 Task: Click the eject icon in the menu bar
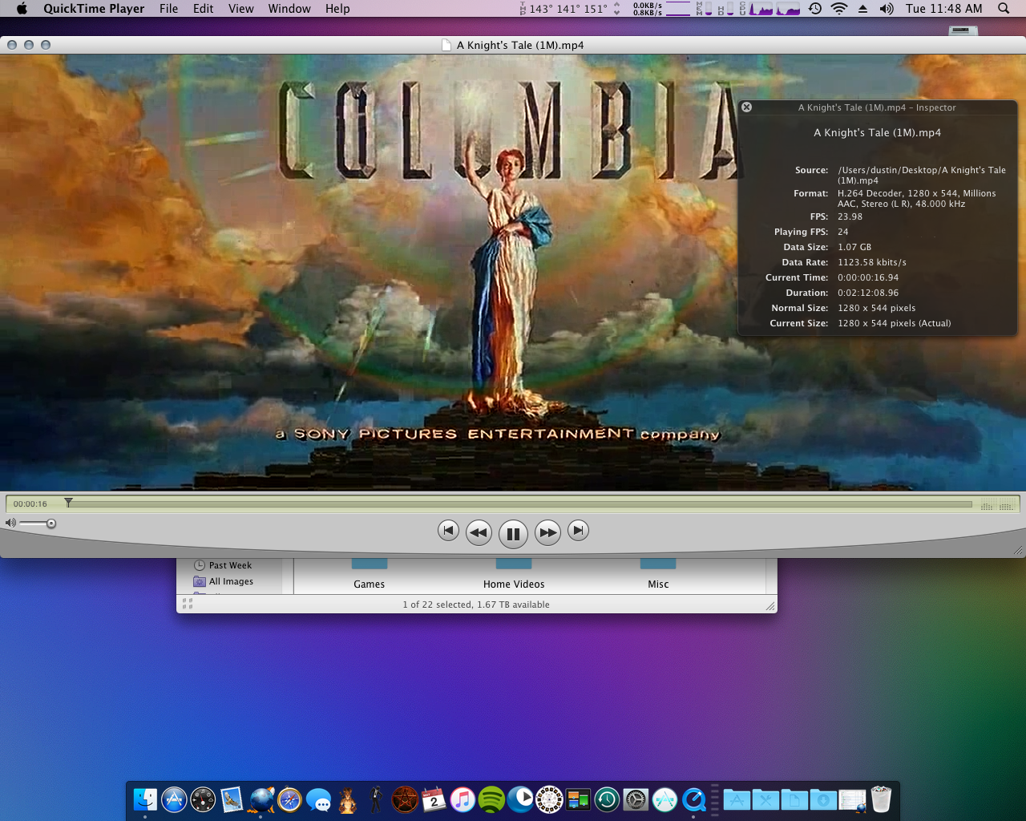tap(862, 9)
